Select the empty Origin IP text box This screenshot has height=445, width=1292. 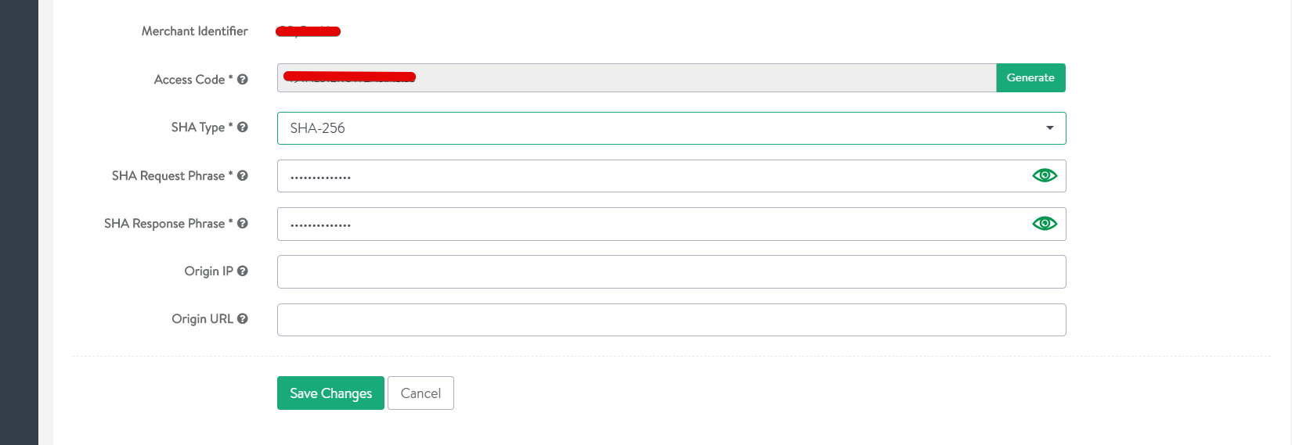point(671,271)
